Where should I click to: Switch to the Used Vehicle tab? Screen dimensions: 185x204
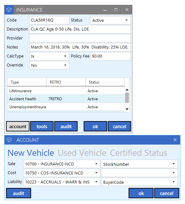pos(82,153)
